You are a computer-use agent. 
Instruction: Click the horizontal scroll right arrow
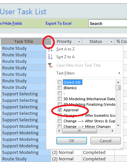click(112, 131)
